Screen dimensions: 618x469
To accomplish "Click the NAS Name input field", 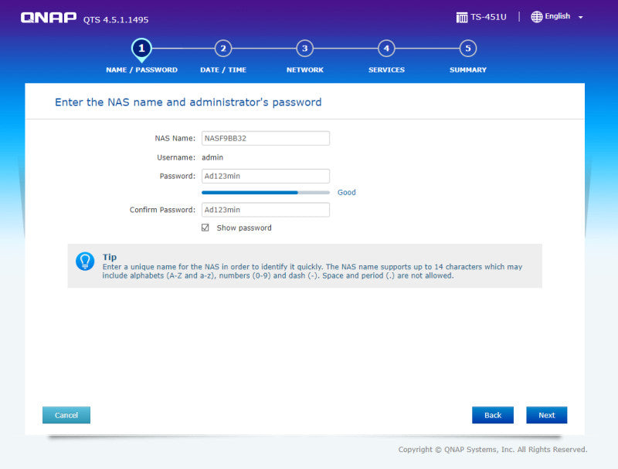I will coord(266,139).
